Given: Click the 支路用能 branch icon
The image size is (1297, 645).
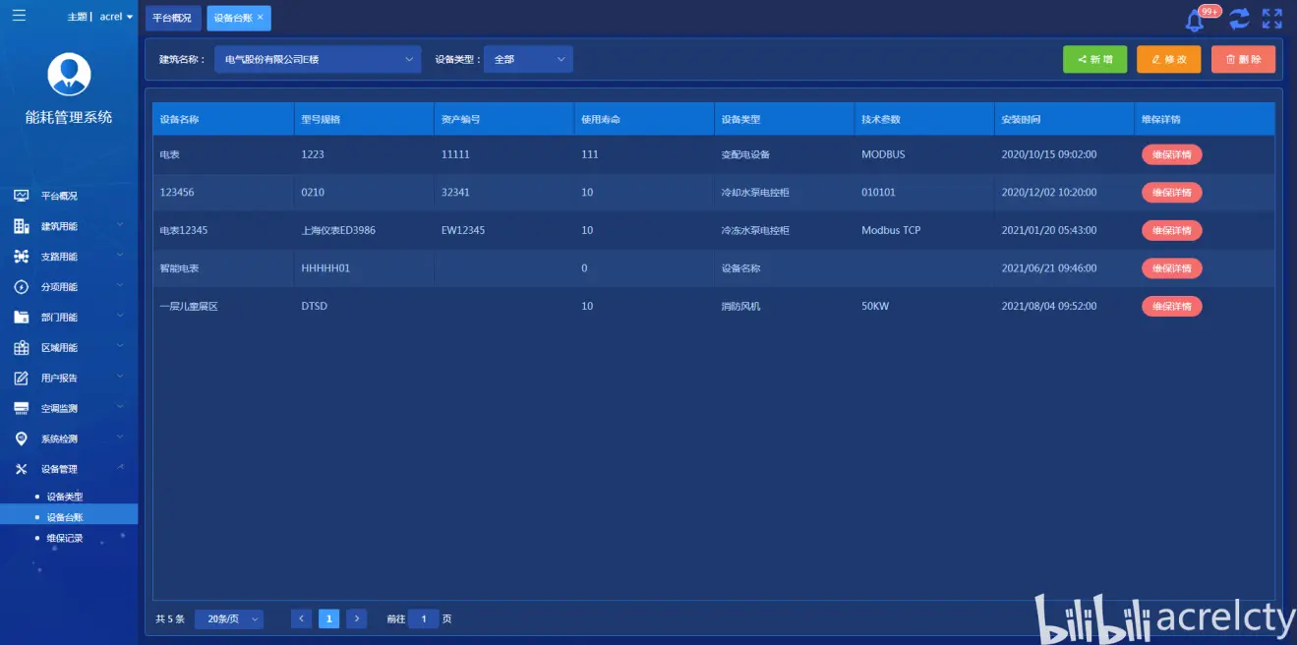Looking at the screenshot, I should pos(21,257).
